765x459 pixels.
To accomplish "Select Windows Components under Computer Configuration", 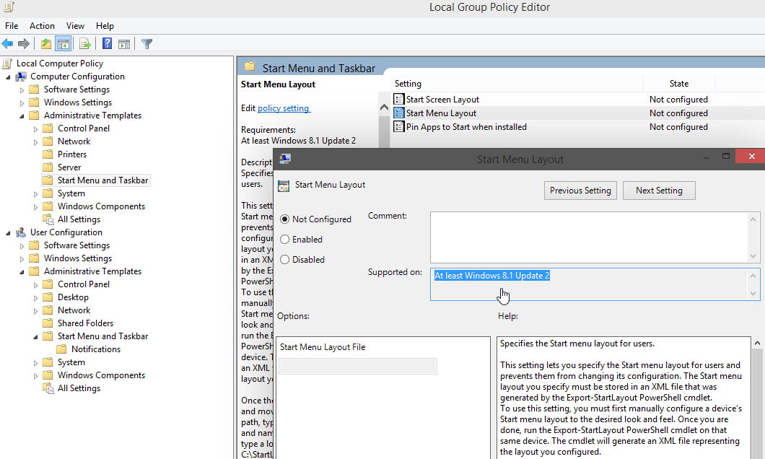I will tap(101, 206).
